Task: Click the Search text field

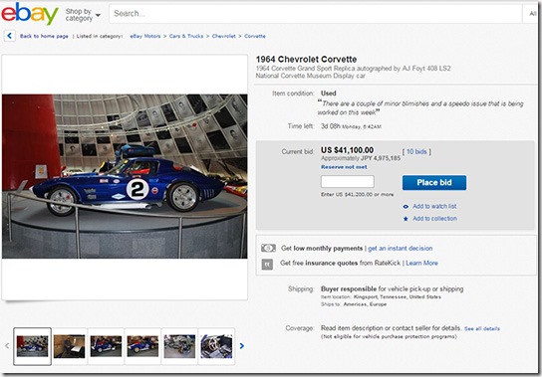Action: point(315,14)
